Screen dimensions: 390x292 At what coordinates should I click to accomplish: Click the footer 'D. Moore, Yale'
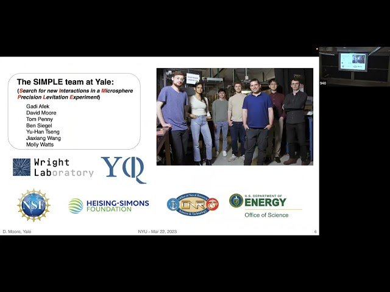(x=17, y=231)
